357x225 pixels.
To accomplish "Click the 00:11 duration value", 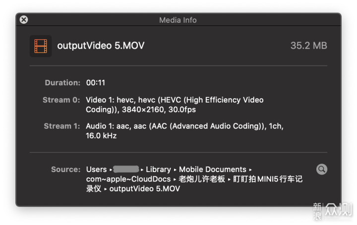I will (95, 83).
